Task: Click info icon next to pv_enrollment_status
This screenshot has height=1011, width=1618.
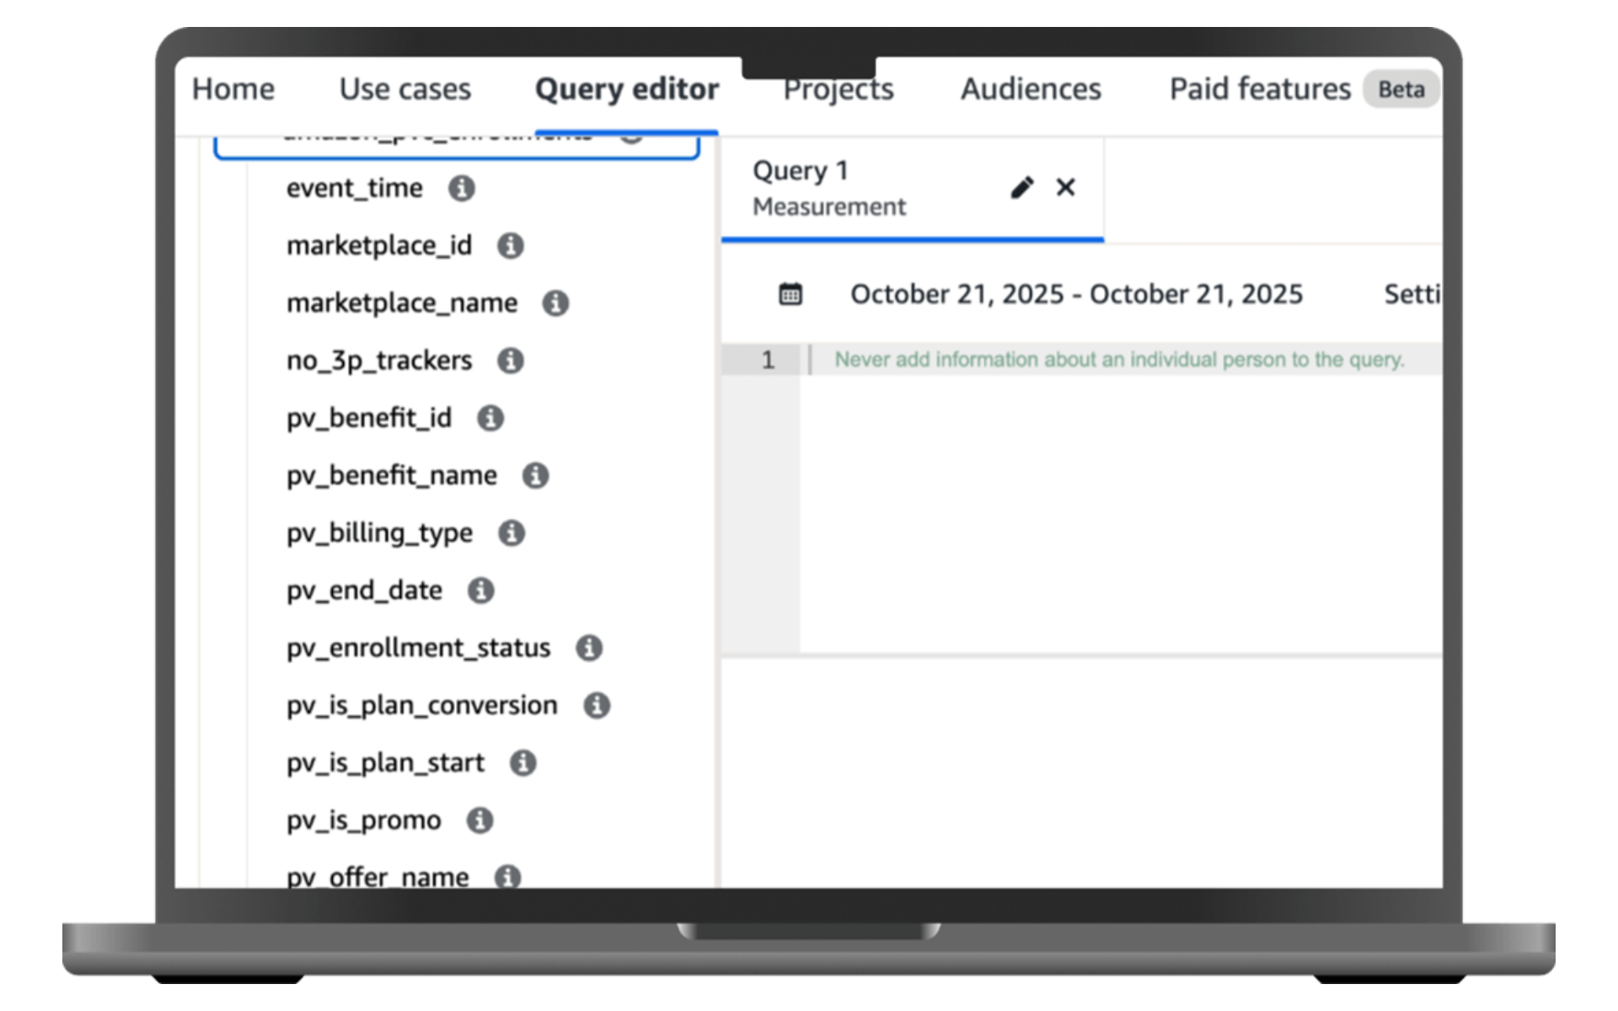Action: [588, 648]
